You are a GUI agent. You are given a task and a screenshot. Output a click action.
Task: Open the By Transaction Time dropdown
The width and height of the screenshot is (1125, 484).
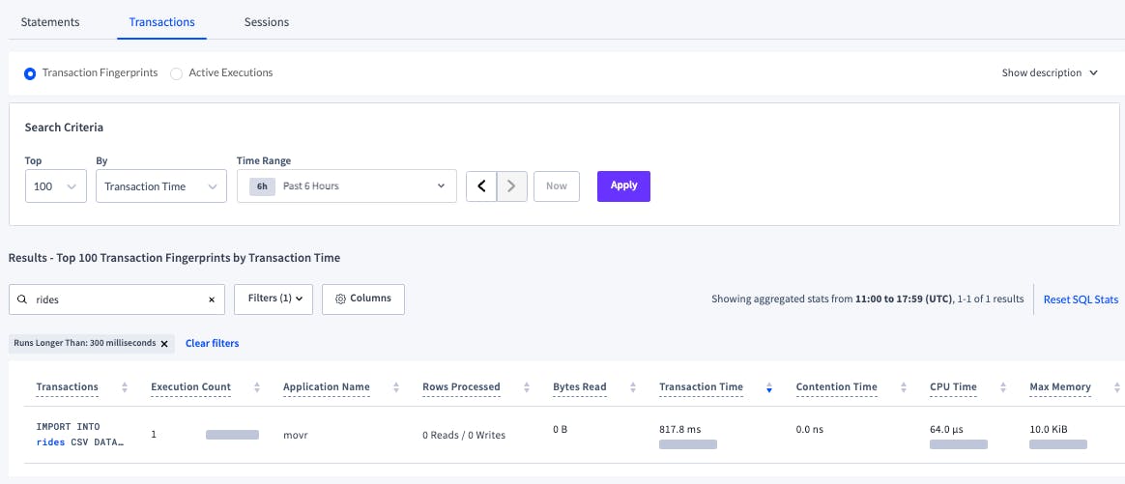click(x=160, y=186)
